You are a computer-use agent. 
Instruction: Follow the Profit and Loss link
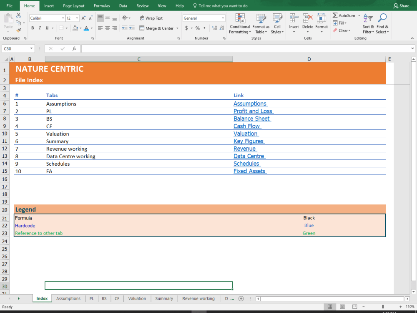(253, 111)
